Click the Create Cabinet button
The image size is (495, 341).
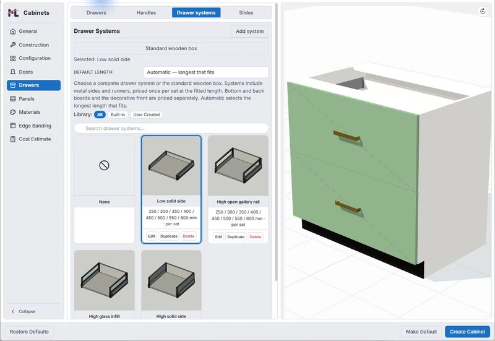[x=467, y=332]
